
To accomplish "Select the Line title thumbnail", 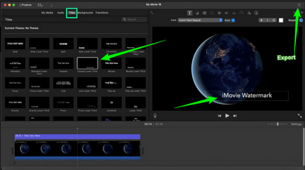I will pyautogui.click(x=63, y=83).
